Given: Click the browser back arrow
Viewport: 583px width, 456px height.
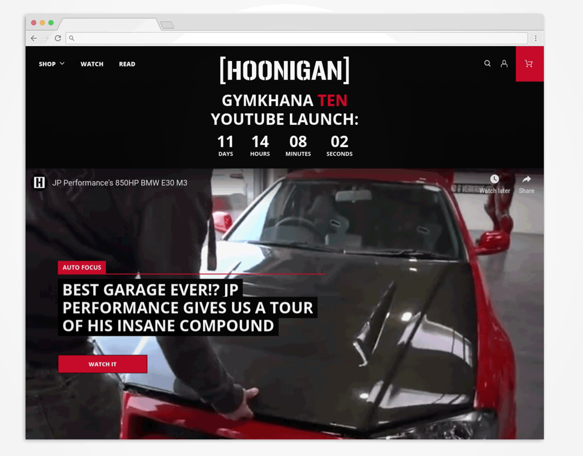Looking at the screenshot, I should pyautogui.click(x=34, y=38).
